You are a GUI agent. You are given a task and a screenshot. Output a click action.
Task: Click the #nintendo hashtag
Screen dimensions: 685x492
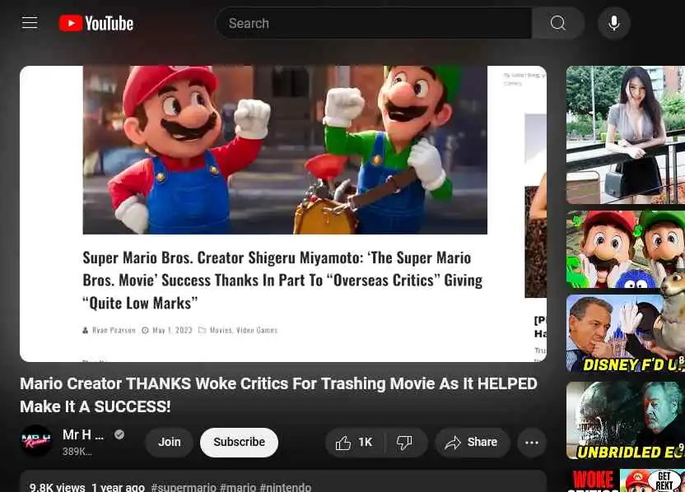[286, 487]
